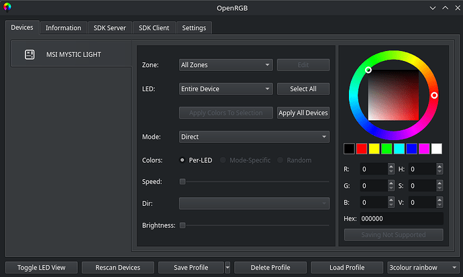This screenshot has height=277, width=463.
Task: Decrease the S value with down arrow
Action: (440, 188)
